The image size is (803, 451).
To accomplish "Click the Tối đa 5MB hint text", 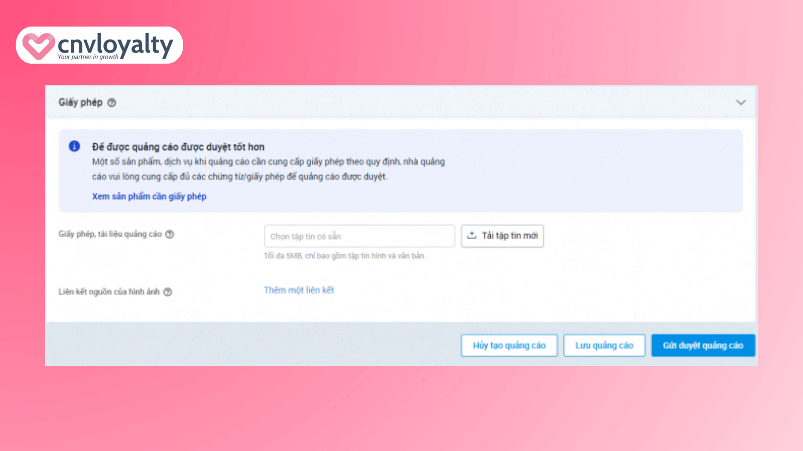I will (344, 256).
